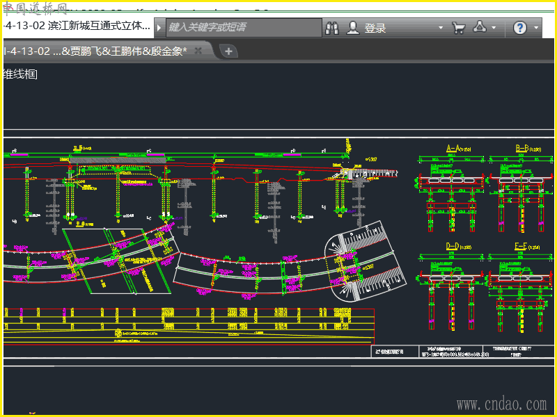Select the 贾鹏飞&王鹏伟&殷金象 drawing tab
This screenshot has height=417, width=557.
pyautogui.click(x=97, y=51)
